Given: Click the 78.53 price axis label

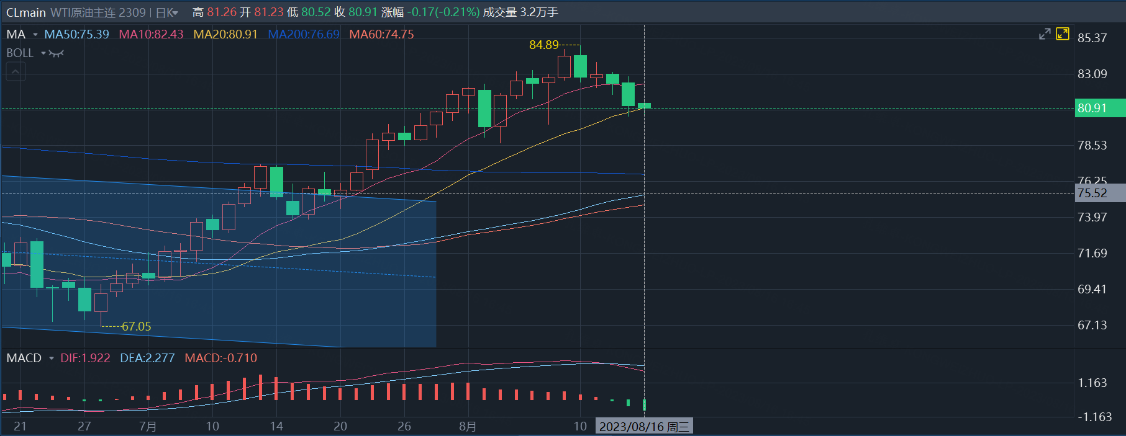Looking at the screenshot, I should pos(1092,146).
